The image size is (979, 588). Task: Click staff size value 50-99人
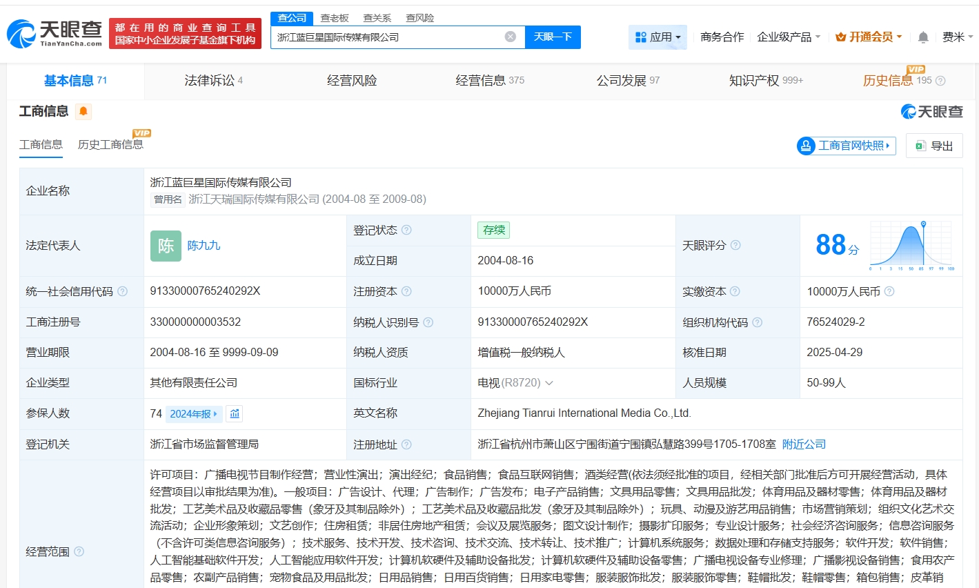[827, 383]
